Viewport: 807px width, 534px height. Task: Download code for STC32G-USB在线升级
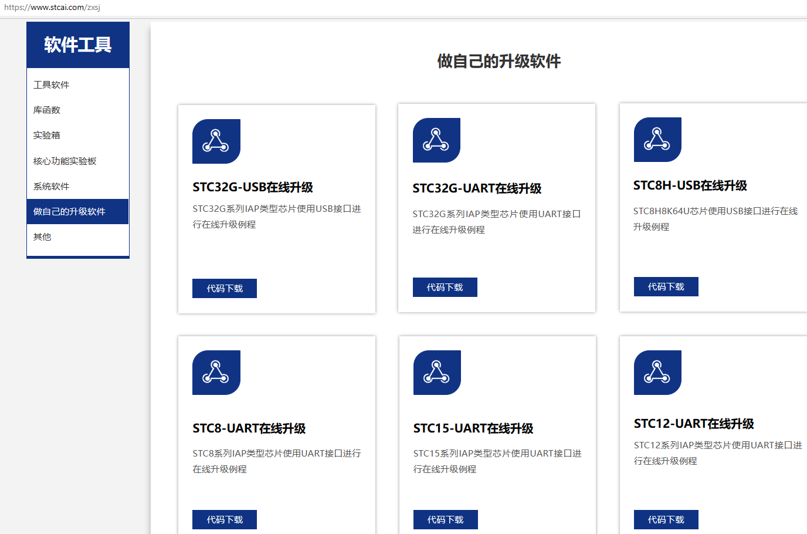click(225, 288)
